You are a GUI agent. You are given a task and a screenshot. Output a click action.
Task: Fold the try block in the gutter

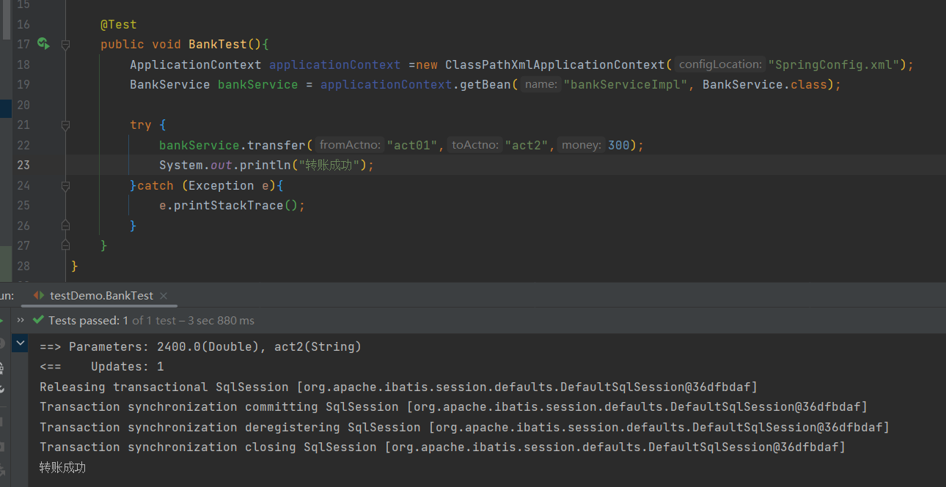tap(65, 125)
